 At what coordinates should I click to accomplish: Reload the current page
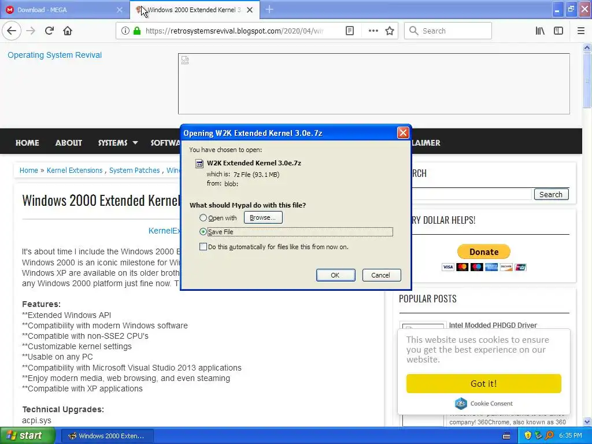(50, 31)
